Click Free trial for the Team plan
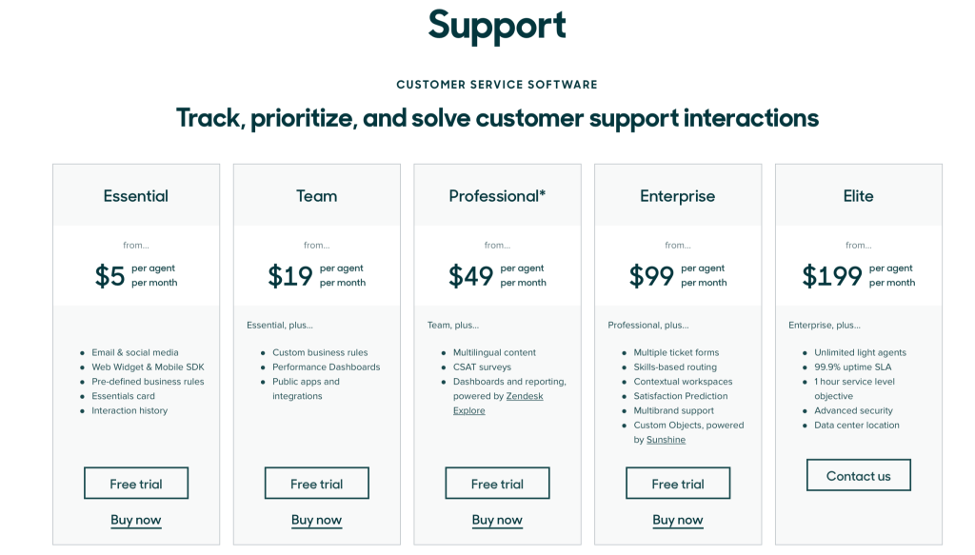The width and height of the screenshot is (975, 555). 316,483
